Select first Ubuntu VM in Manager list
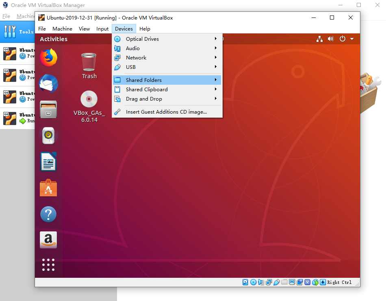The height and width of the screenshot is (301, 386). (17, 53)
